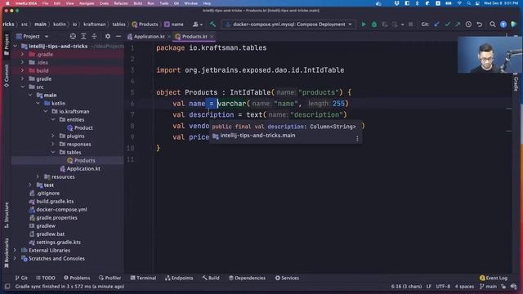Screen dimensions: 523x294
Task: Collapse all icon in Project panel
Action: pyautogui.click(x=95, y=36)
